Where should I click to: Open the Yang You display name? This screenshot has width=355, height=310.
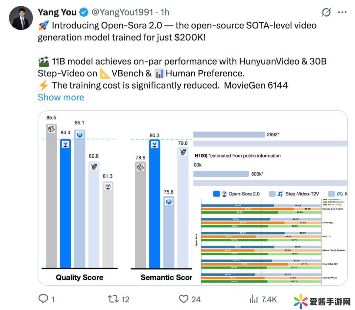coord(57,13)
